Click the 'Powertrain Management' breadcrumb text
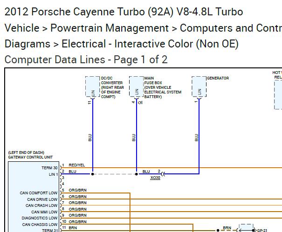Viewport: 282px width, 232px height. (110, 28)
